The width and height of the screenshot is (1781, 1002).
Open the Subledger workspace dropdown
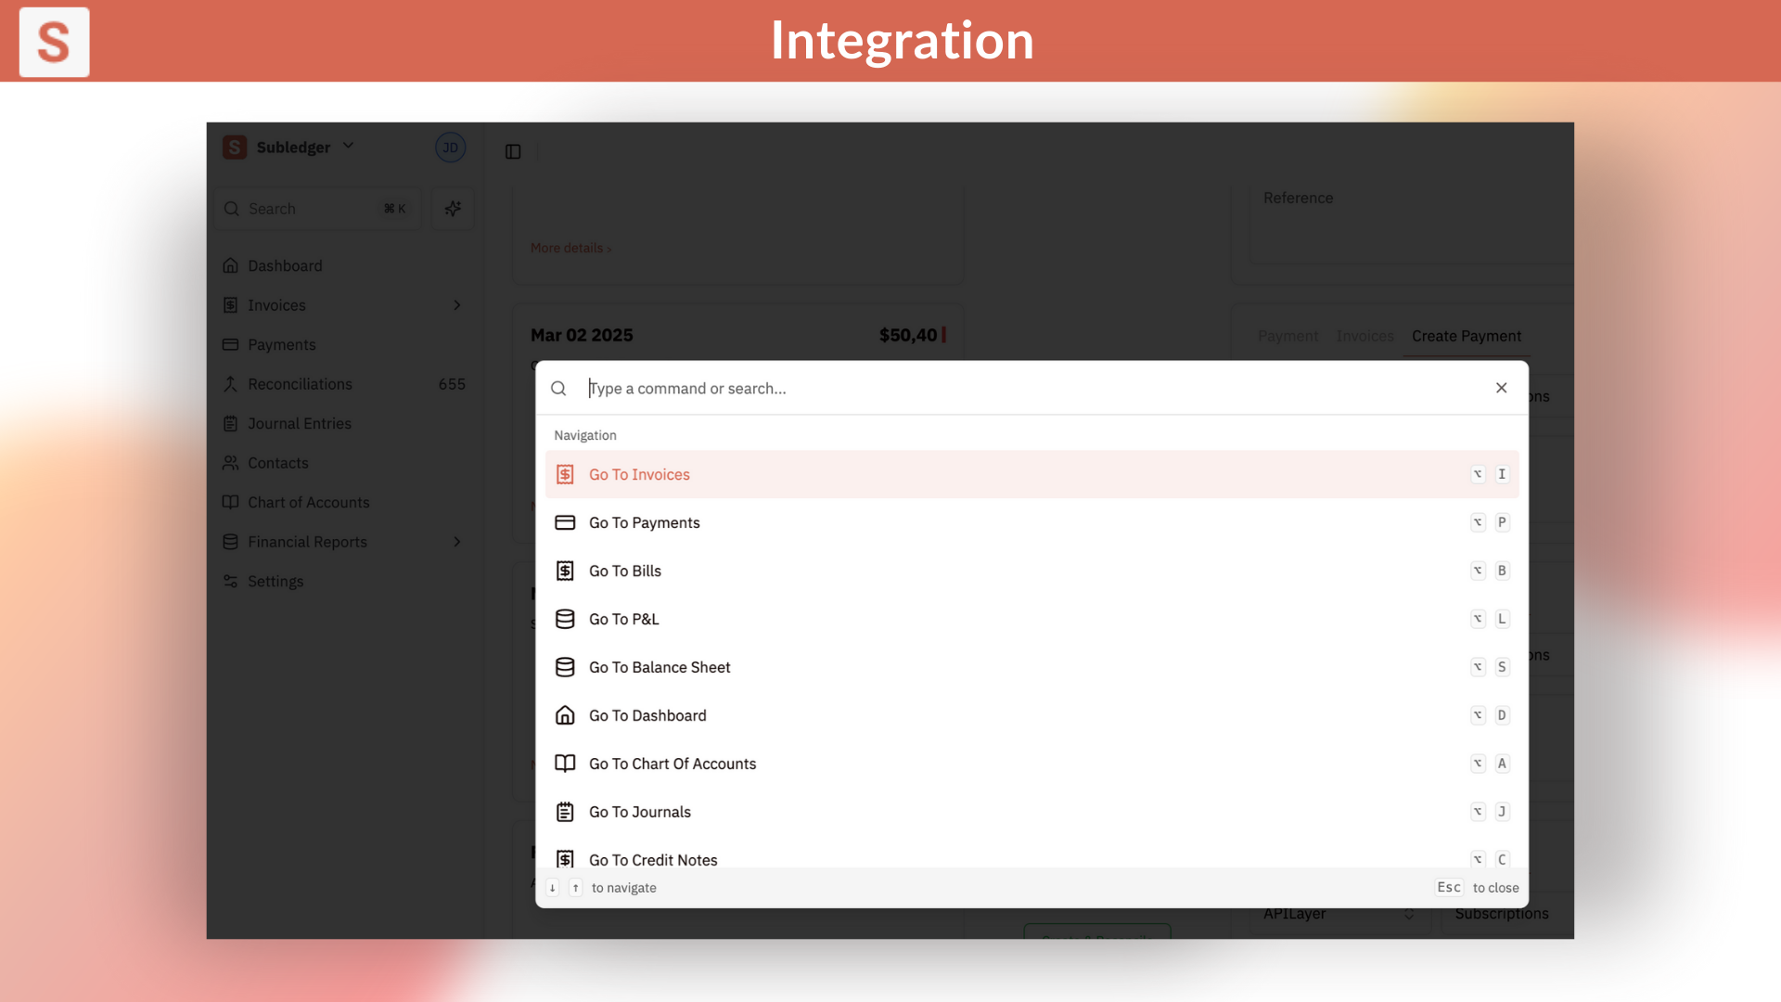(x=348, y=147)
